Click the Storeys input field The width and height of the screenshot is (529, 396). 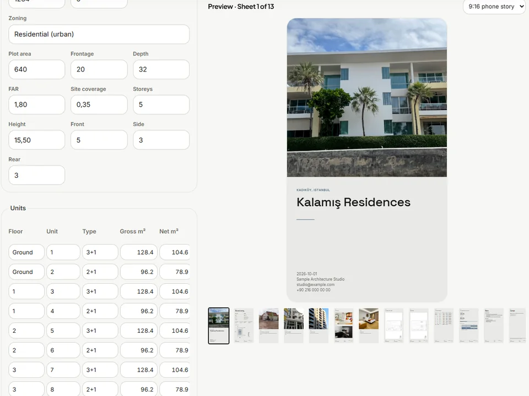click(x=161, y=105)
